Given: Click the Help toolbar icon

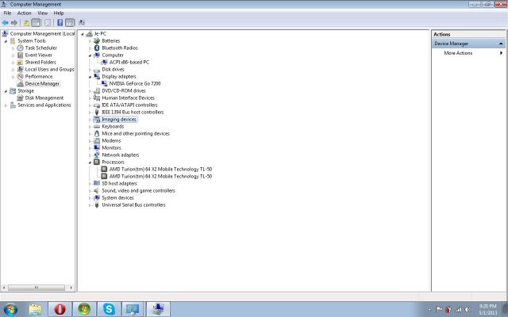Looking at the screenshot, I should [x=60, y=22].
